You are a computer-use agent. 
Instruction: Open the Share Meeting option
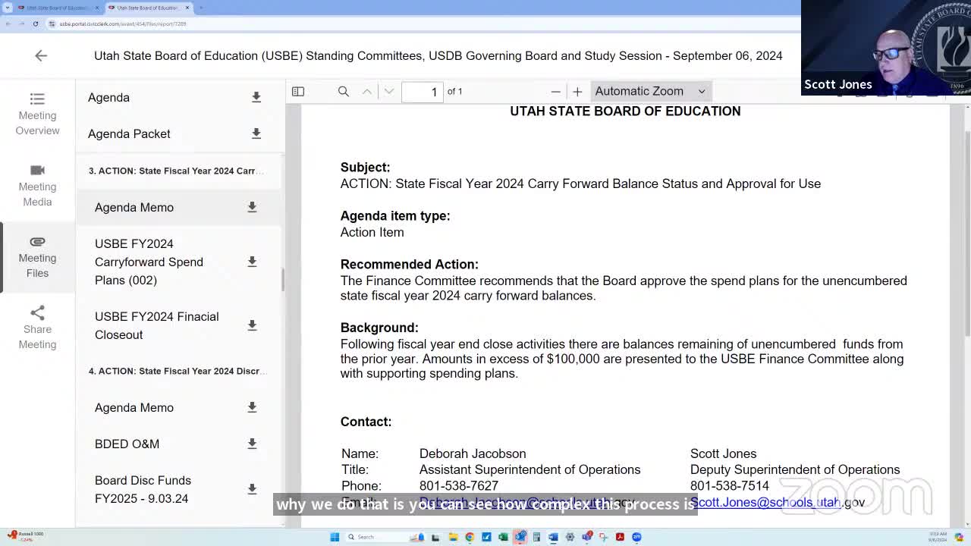[x=37, y=328]
